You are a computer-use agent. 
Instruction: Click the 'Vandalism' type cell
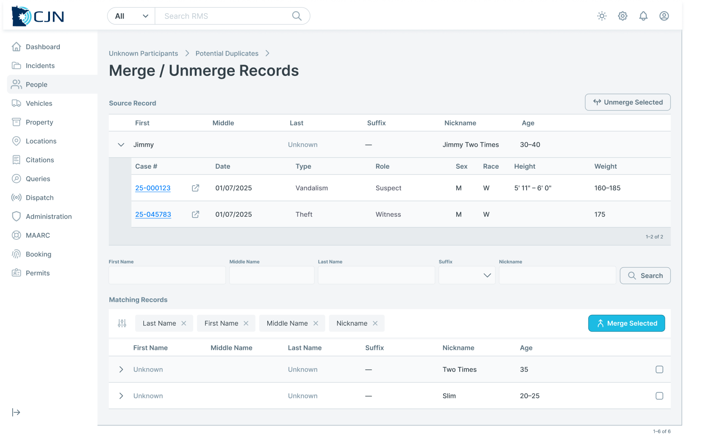[x=312, y=188]
